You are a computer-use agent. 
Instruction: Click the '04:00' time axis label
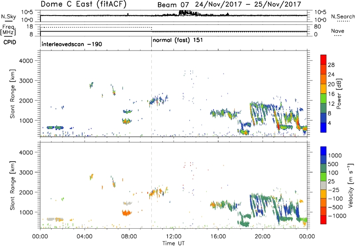click(x=84, y=237)
